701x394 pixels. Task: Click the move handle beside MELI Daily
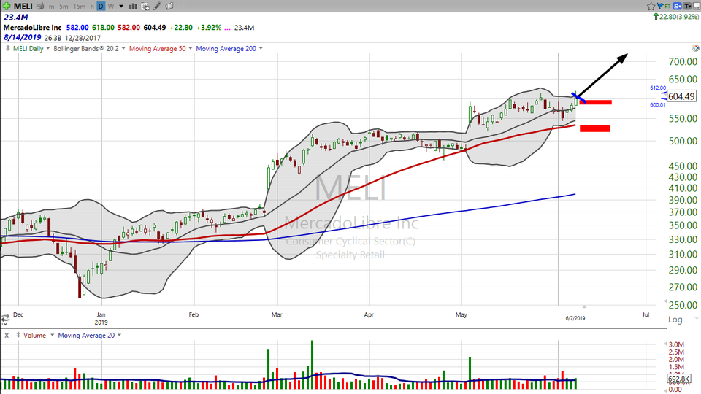7,48
